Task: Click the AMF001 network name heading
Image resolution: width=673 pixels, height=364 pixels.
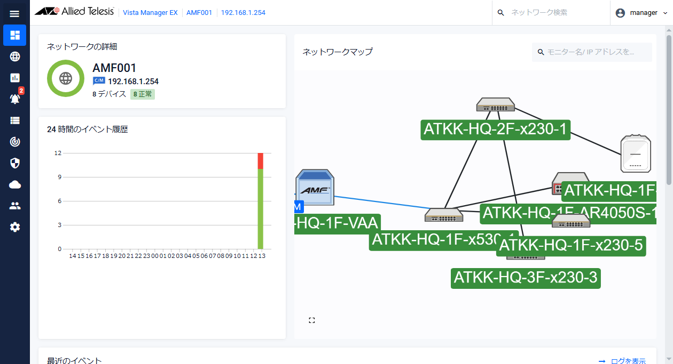Action: (114, 68)
